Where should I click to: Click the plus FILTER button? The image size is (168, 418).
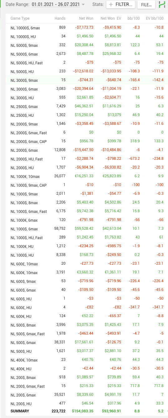coord(121,5)
